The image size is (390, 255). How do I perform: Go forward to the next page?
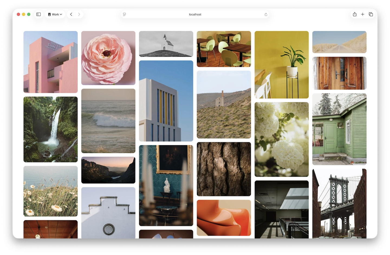[79, 14]
